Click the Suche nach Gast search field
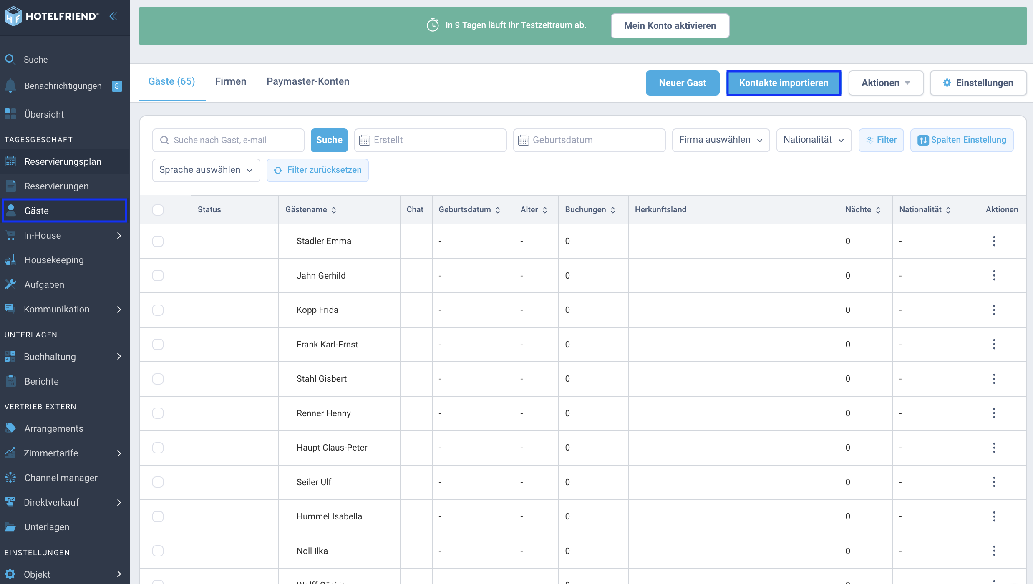Screen dimensions: 1033x584 point(228,140)
